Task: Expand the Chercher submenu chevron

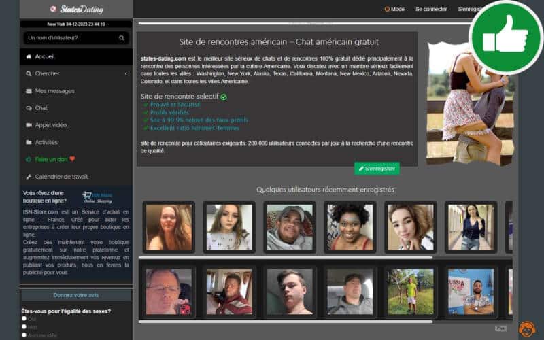Action: (126, 73)
